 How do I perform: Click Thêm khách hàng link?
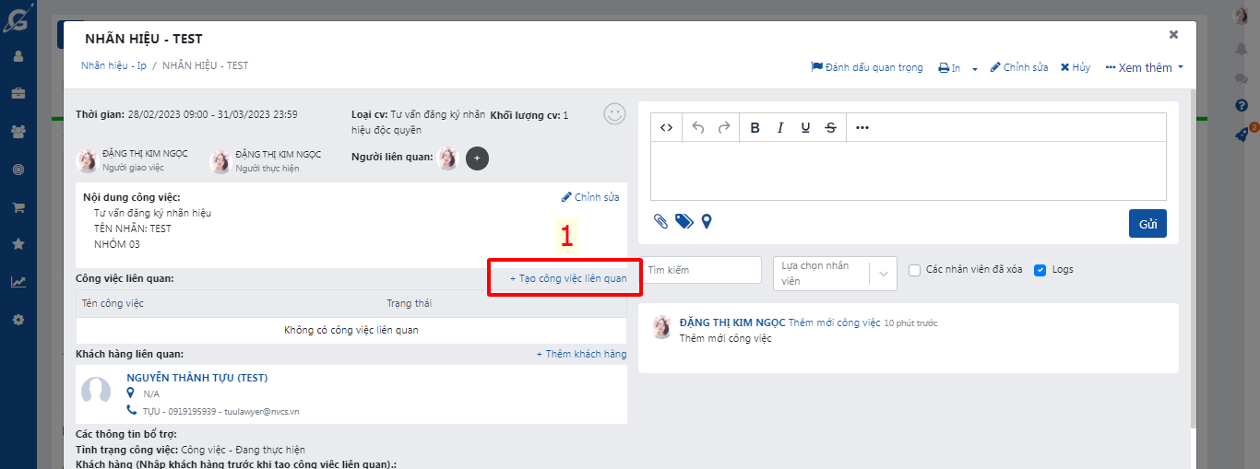(x=581, y=354)
